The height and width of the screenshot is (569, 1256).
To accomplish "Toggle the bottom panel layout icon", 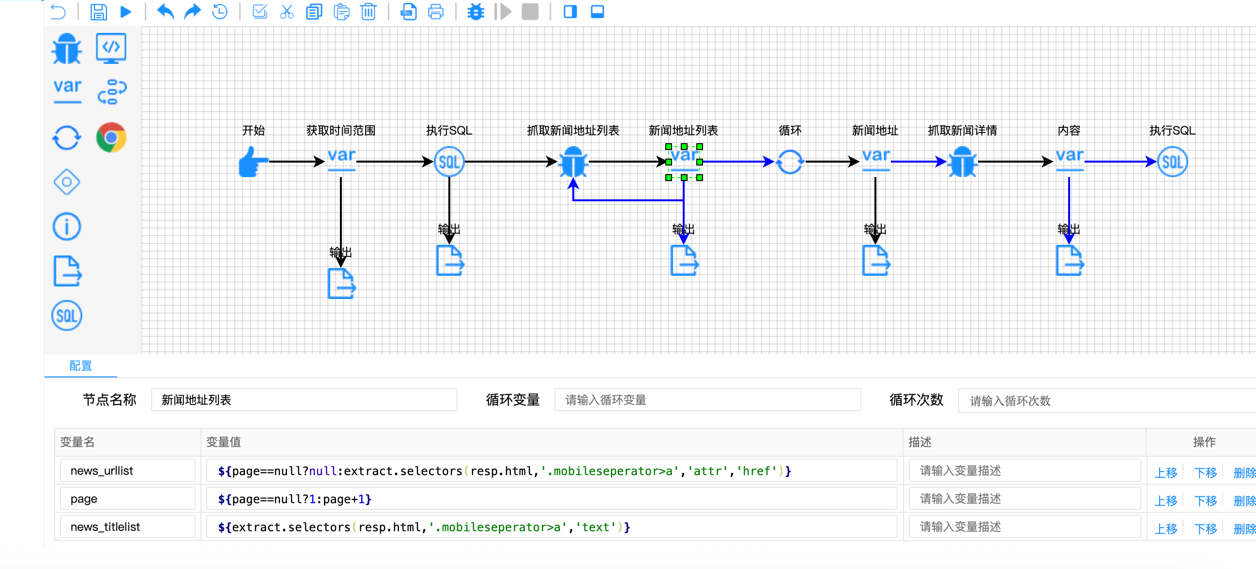I will tap(597, 12).
